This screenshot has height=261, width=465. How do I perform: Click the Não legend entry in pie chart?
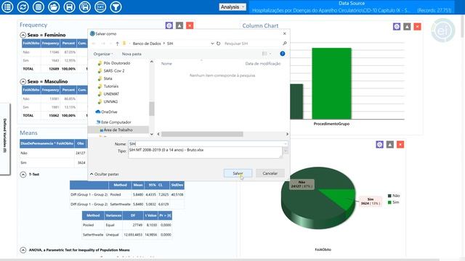tap(394, 196)
